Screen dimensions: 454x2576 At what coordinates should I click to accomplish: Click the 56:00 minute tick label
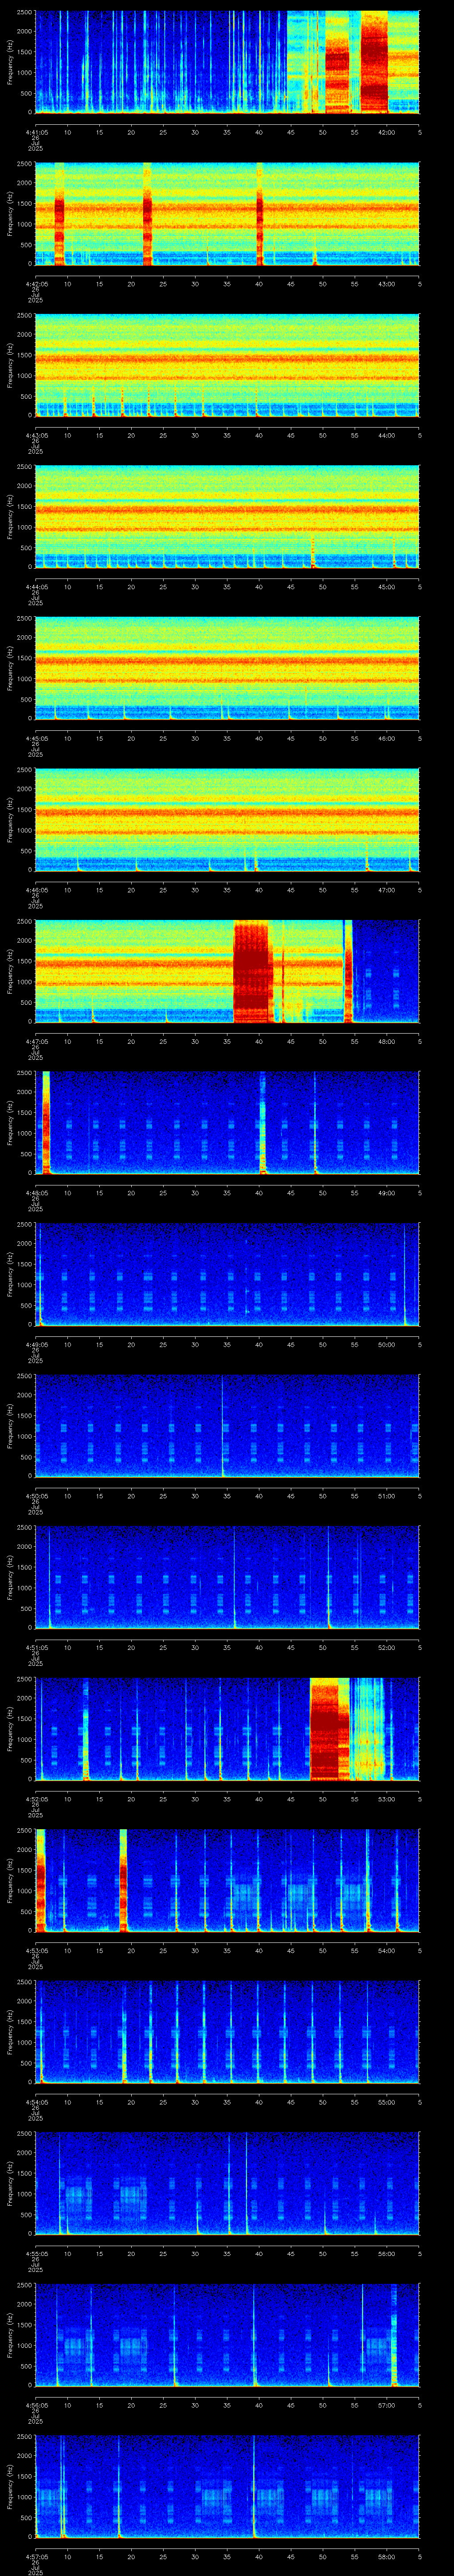386,2253
